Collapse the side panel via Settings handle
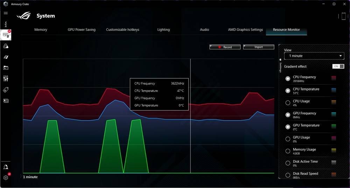 point(281,65)
